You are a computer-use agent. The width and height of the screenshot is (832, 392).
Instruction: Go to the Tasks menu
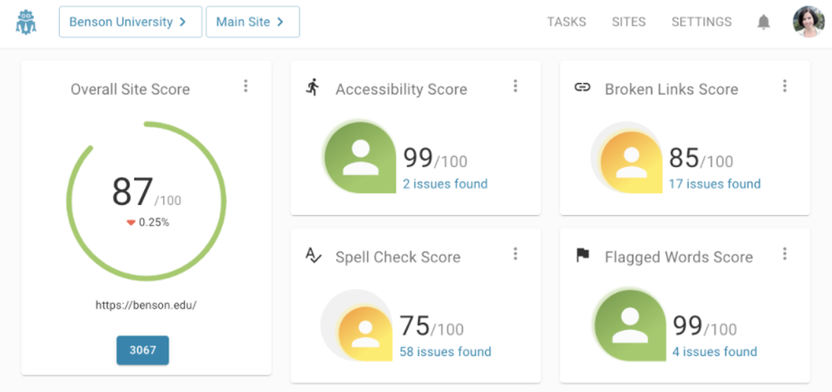click(567, 22)
